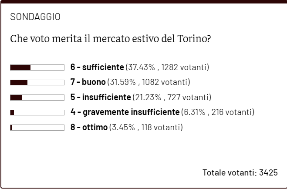
Task: Select the "8 - ottimo" option label
Action: tap(89, 128)
